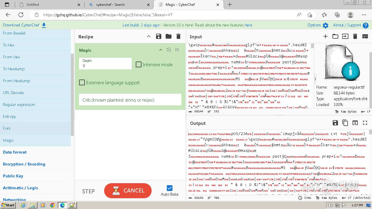The height and width of the screenshot is (209, 372).
Task: Load a recipe via folder icon
Action: [x=169, y=37]
